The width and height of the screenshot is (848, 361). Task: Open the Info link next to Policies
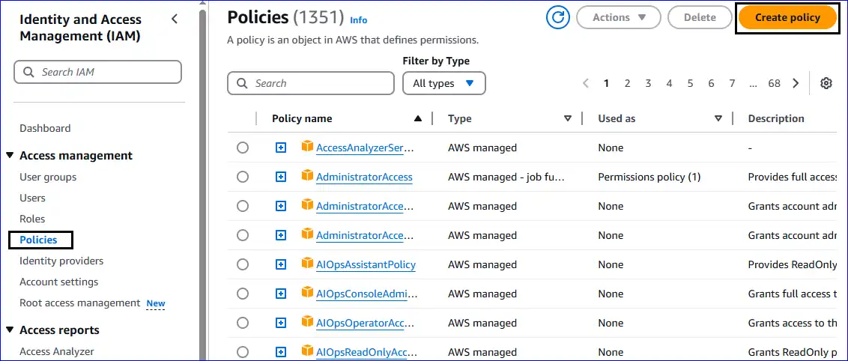tap(359, 20)
